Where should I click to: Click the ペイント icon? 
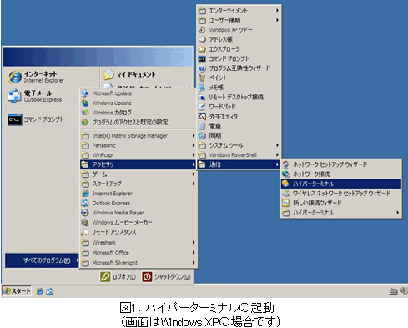[x=202, y=78]
